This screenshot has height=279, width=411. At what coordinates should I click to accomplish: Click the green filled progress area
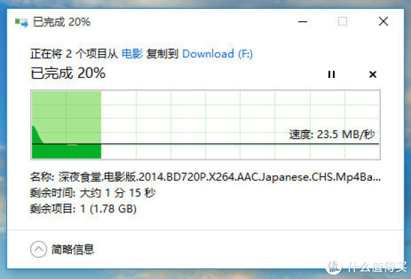(66, 124)
